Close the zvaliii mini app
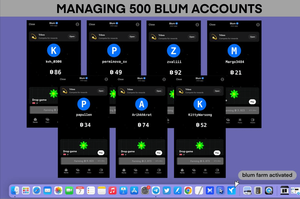Viewport: 300px width, 199px height. (x=152, y=24)
